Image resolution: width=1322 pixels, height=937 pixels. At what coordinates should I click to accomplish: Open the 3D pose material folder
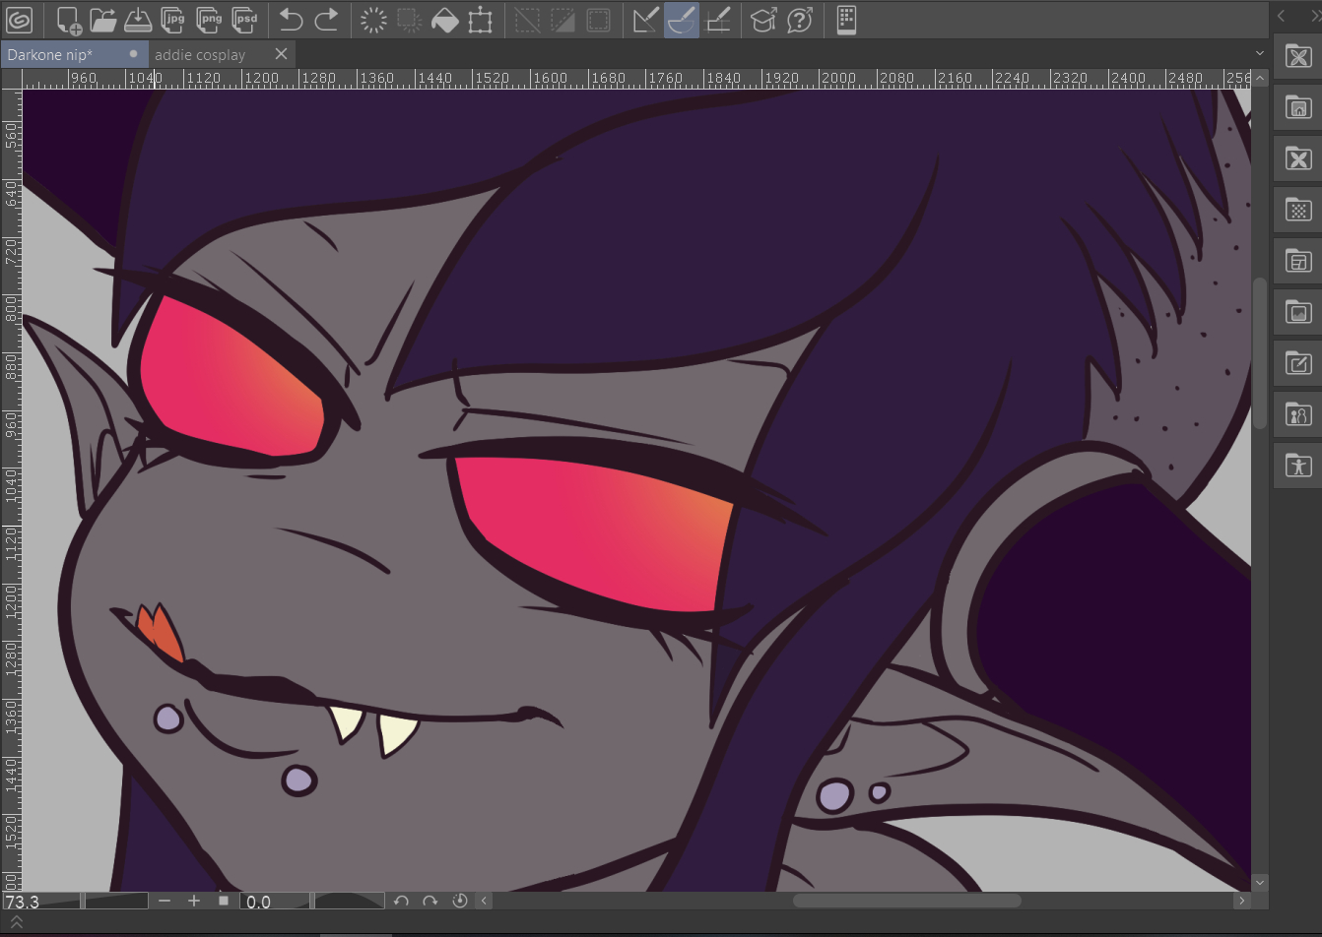click(1297, 466)
